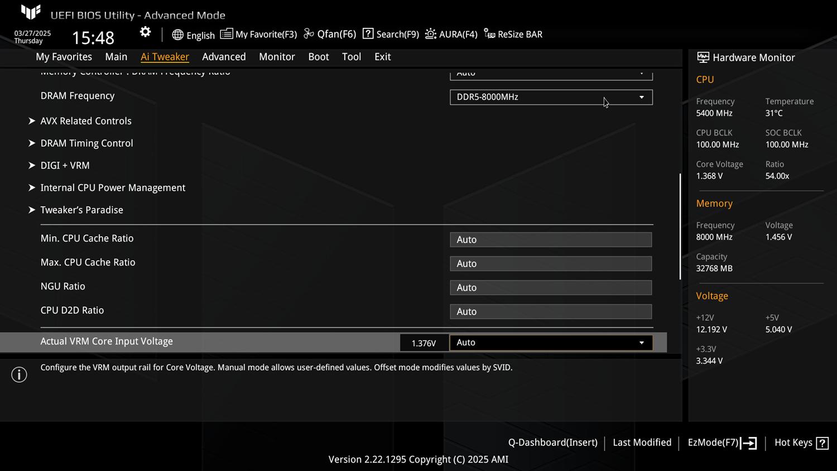Viewport: 837px width, 471px height.
Task: Open Q-Dashboard from the footer
Action: [x=552, y=443]
